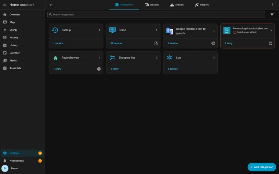This screenshot has height=174, width=279.
Task: Expand the Google Translate chevron
Action: (214, 31)
